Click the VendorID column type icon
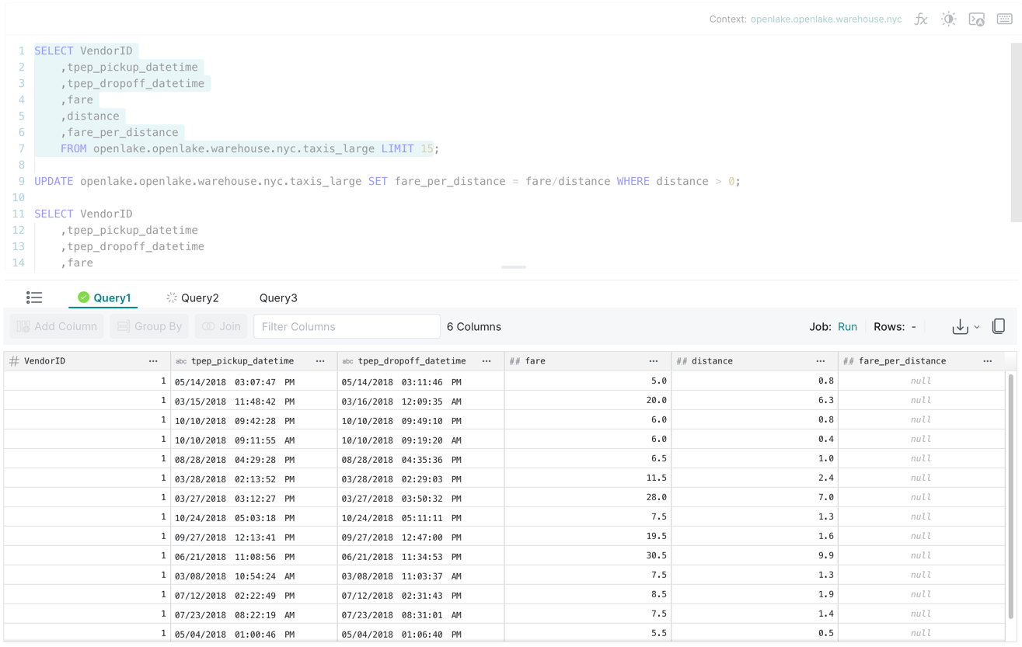Screen dimensions: 1022x647 pos(14,361)
